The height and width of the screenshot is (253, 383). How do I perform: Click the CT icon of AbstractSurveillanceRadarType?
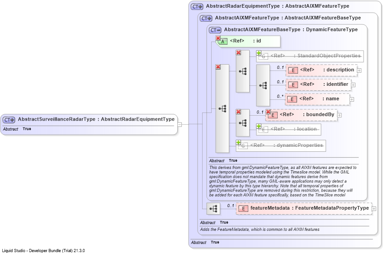click(x=9, y=120)
